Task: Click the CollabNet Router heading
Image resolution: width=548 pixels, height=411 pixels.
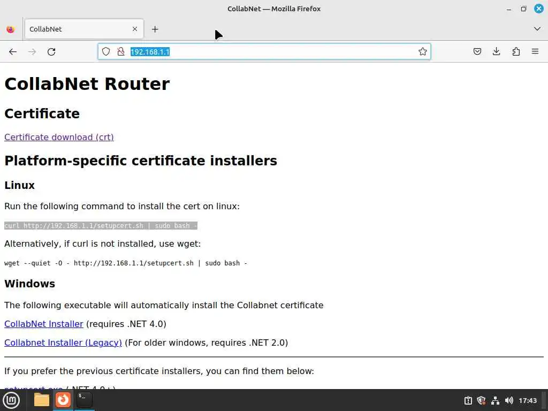Action: [x=87, y=84]
